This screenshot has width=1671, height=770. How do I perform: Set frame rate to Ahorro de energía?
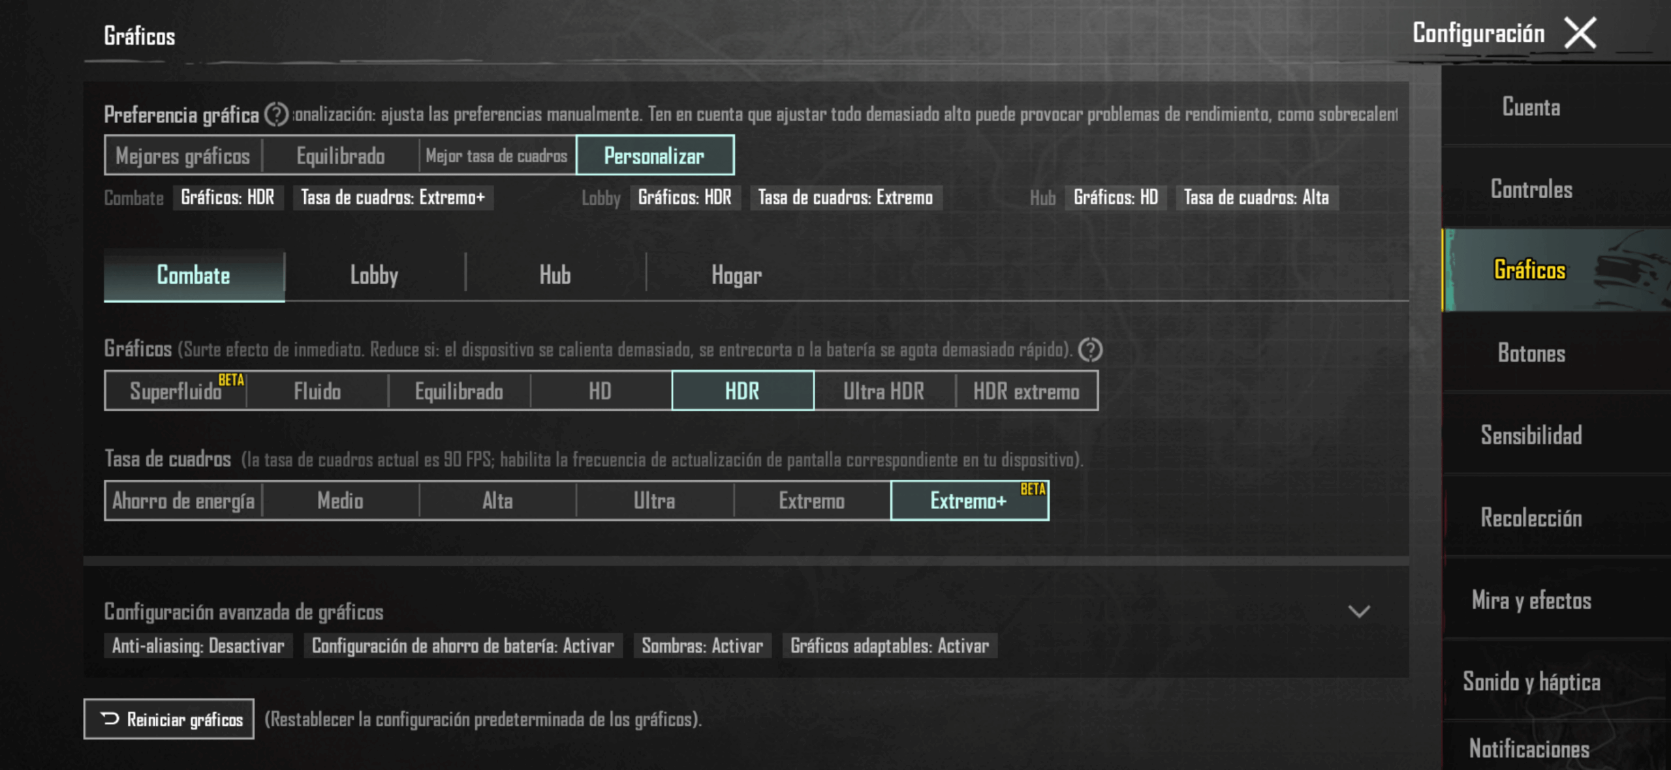183,501
